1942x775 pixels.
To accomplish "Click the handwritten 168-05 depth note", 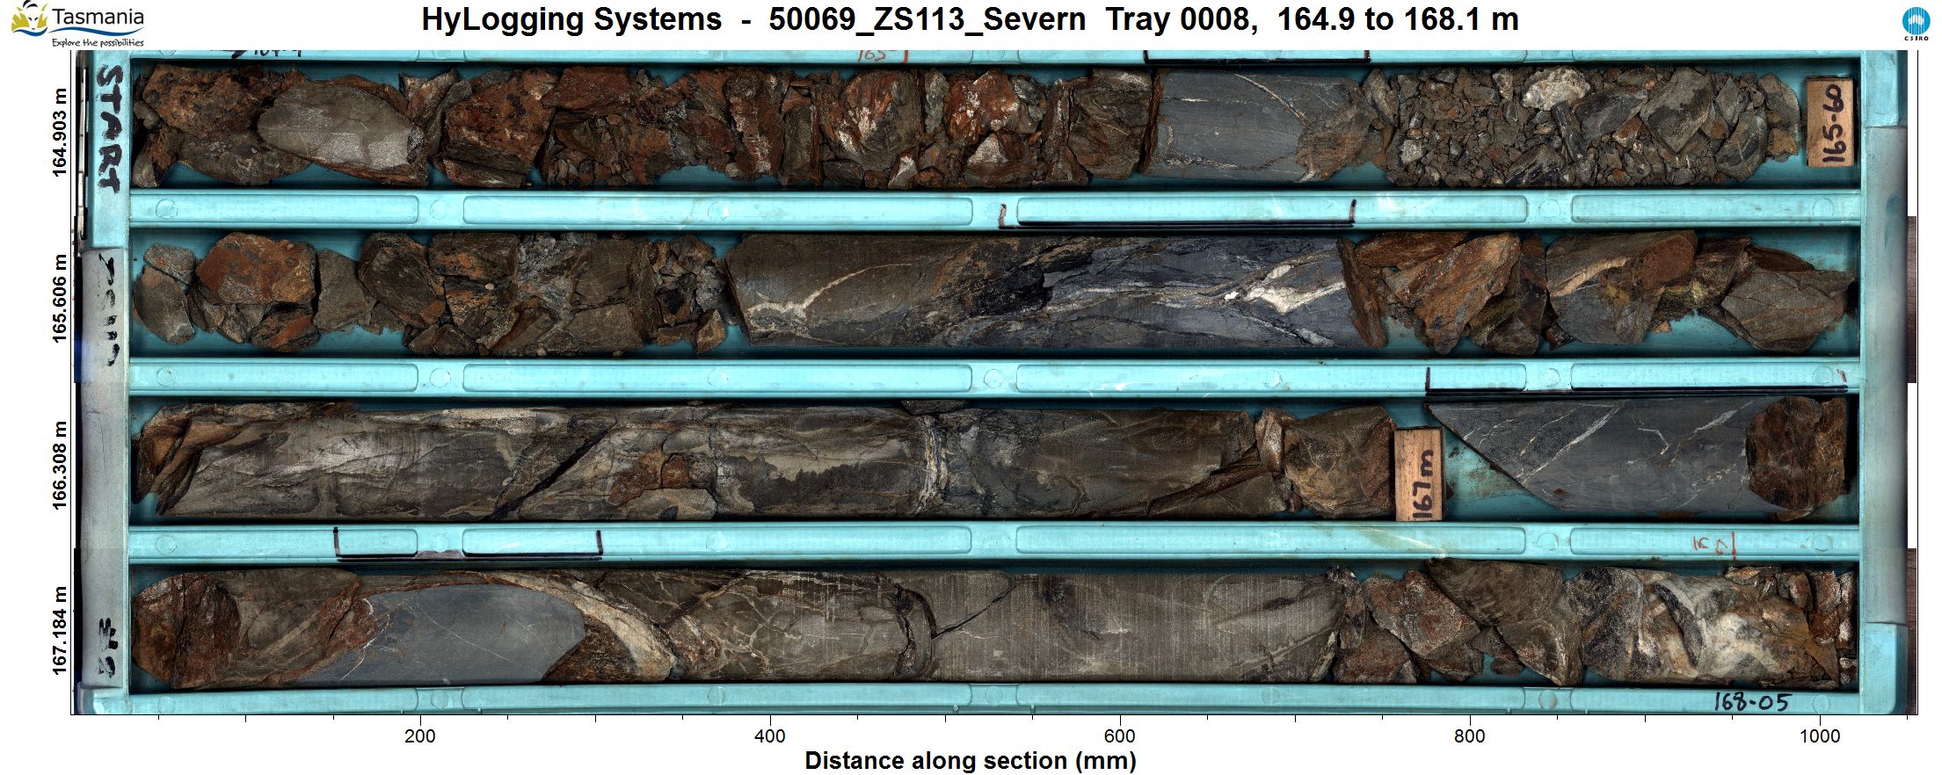I will click(1750, 701).
